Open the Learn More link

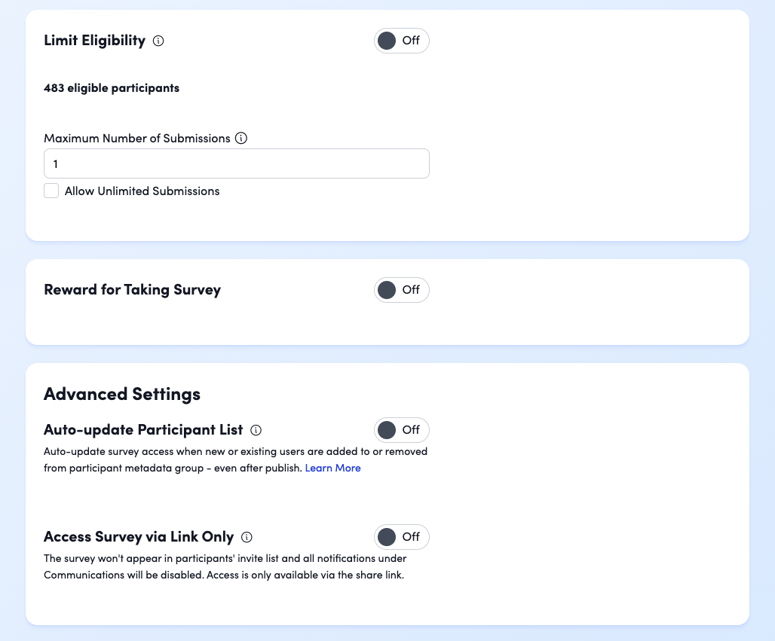[x=332, y=469]
